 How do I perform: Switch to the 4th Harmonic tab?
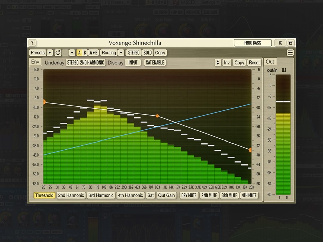click(131, 195)
